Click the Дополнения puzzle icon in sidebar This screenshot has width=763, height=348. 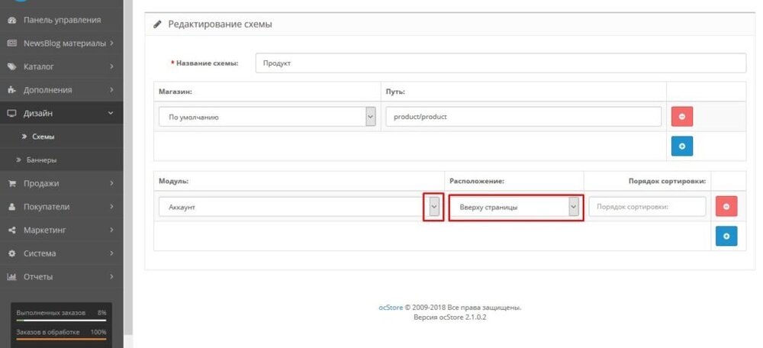pos(12,90)
